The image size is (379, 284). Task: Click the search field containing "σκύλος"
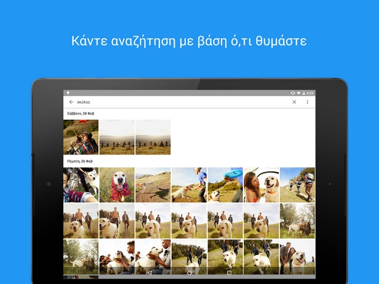pyautogui.click(x=178, y=102)
